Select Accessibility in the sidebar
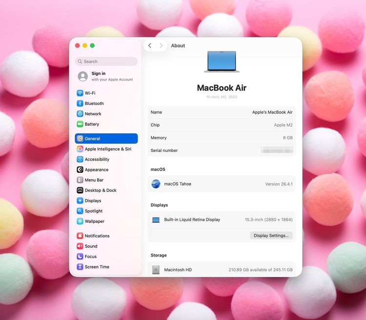Screen dimensions: 366x320 (x=106, y=159)
